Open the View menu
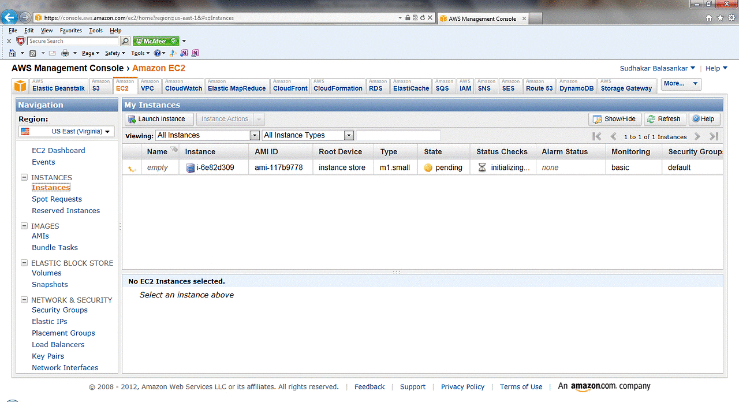The width and height of the screenshot is (739, 402). [x=47, y=31]
